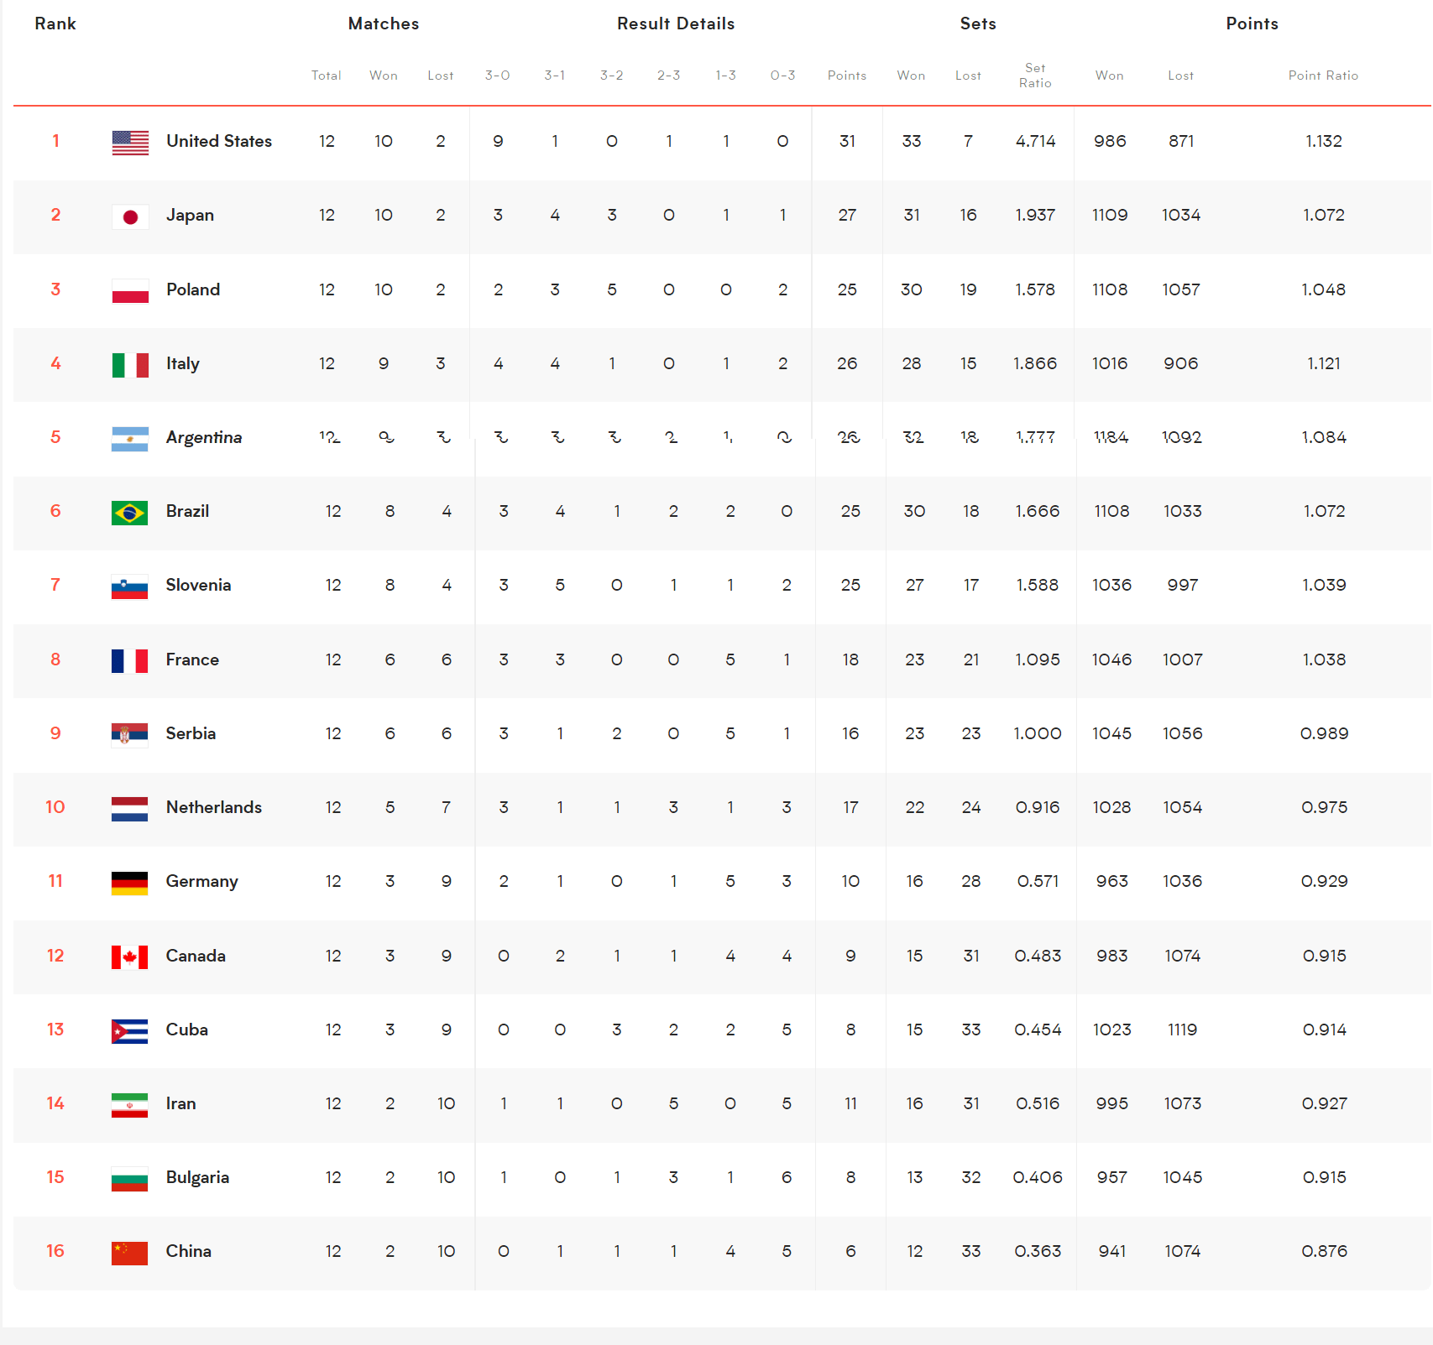The height and width of the screenshot is (1345, 1433).
Task: Click the China flag icon
Action: tap(129, 1253)
